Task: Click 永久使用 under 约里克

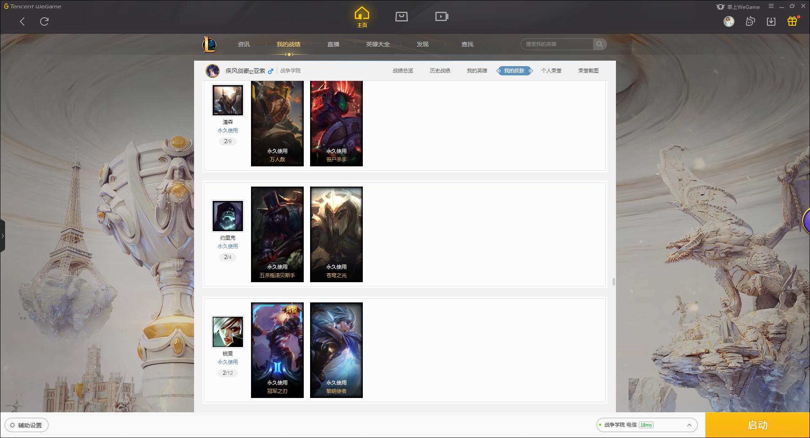Action: coord(228,246)
